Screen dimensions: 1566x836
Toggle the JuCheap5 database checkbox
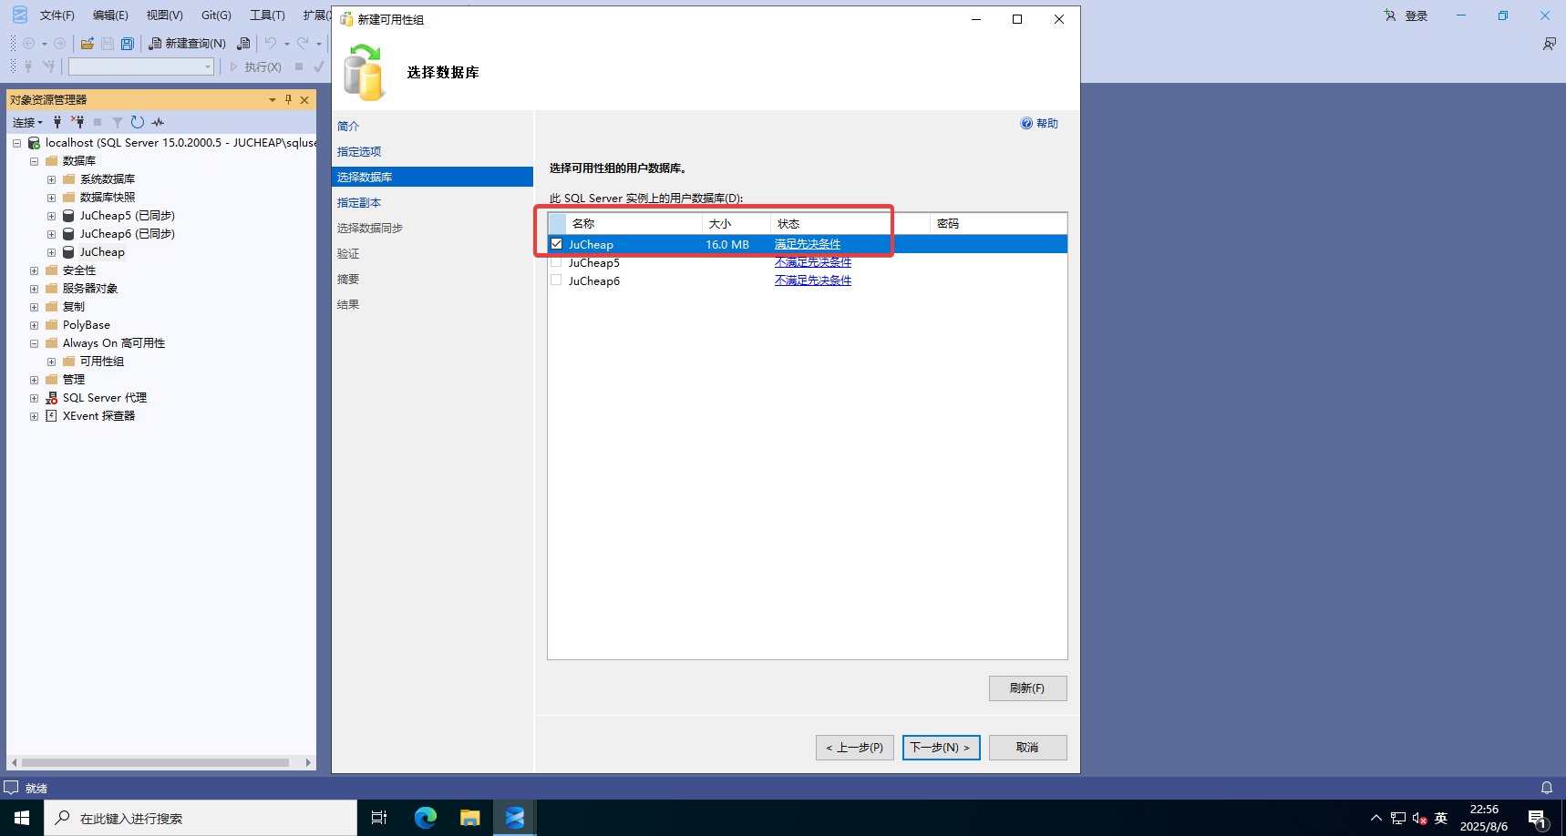point(556,262)
